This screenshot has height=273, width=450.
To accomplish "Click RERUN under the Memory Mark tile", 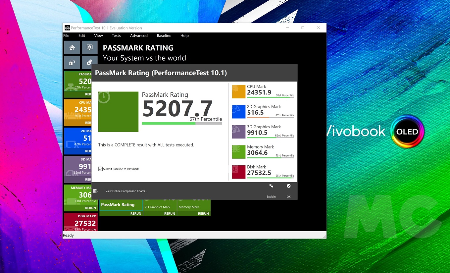I will [x=203, y=214].
